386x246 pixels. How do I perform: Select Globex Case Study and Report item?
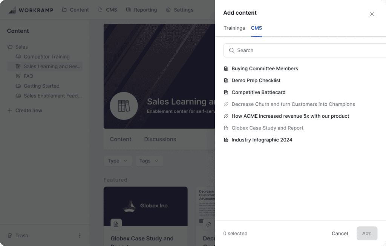coord(267,128)
